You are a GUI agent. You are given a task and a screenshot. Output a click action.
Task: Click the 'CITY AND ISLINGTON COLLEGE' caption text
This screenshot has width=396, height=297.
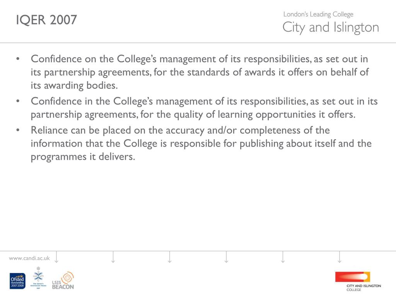364,287
